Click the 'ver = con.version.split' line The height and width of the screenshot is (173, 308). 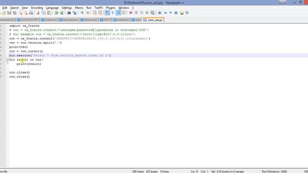pos(35,43)
